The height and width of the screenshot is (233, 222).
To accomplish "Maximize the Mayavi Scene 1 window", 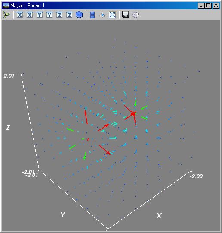I will 208,6.
